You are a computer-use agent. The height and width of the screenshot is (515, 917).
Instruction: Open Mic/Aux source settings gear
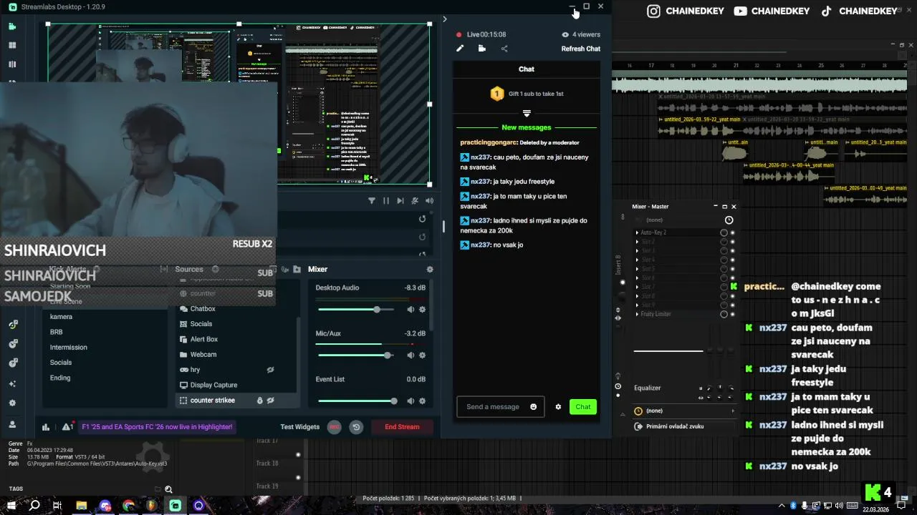point(422,355)
